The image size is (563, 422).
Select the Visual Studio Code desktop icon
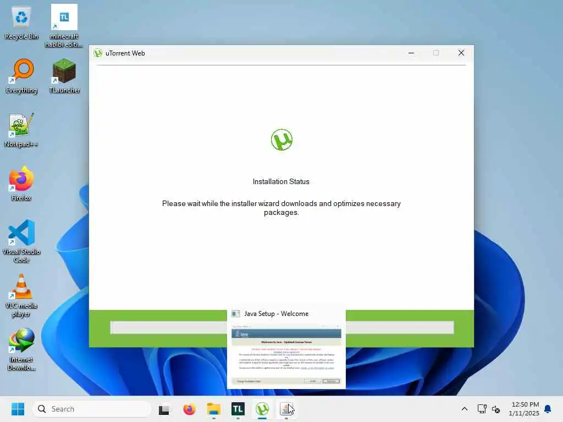point(21,242)
